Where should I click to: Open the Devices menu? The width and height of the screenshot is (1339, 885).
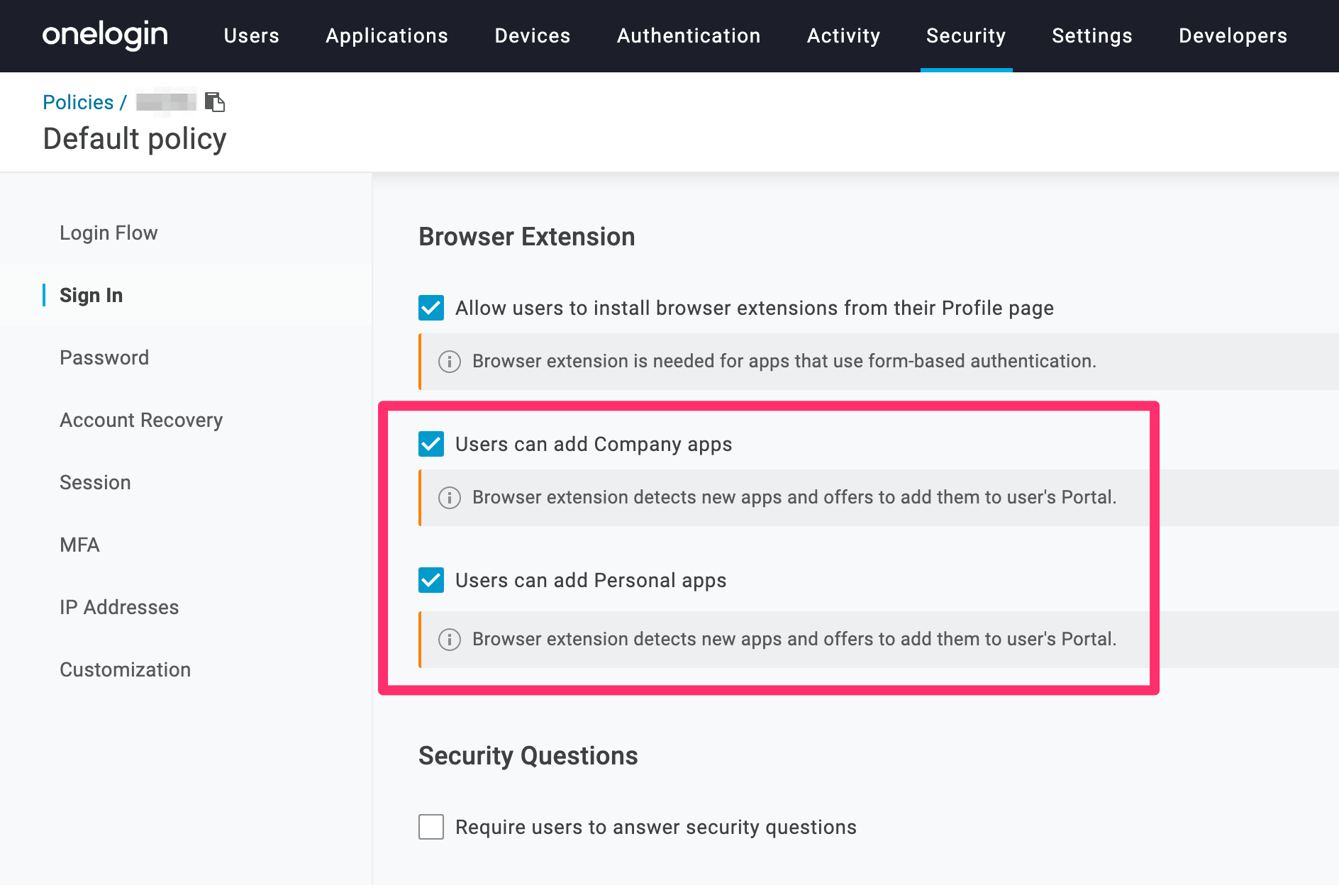(533, 35)
